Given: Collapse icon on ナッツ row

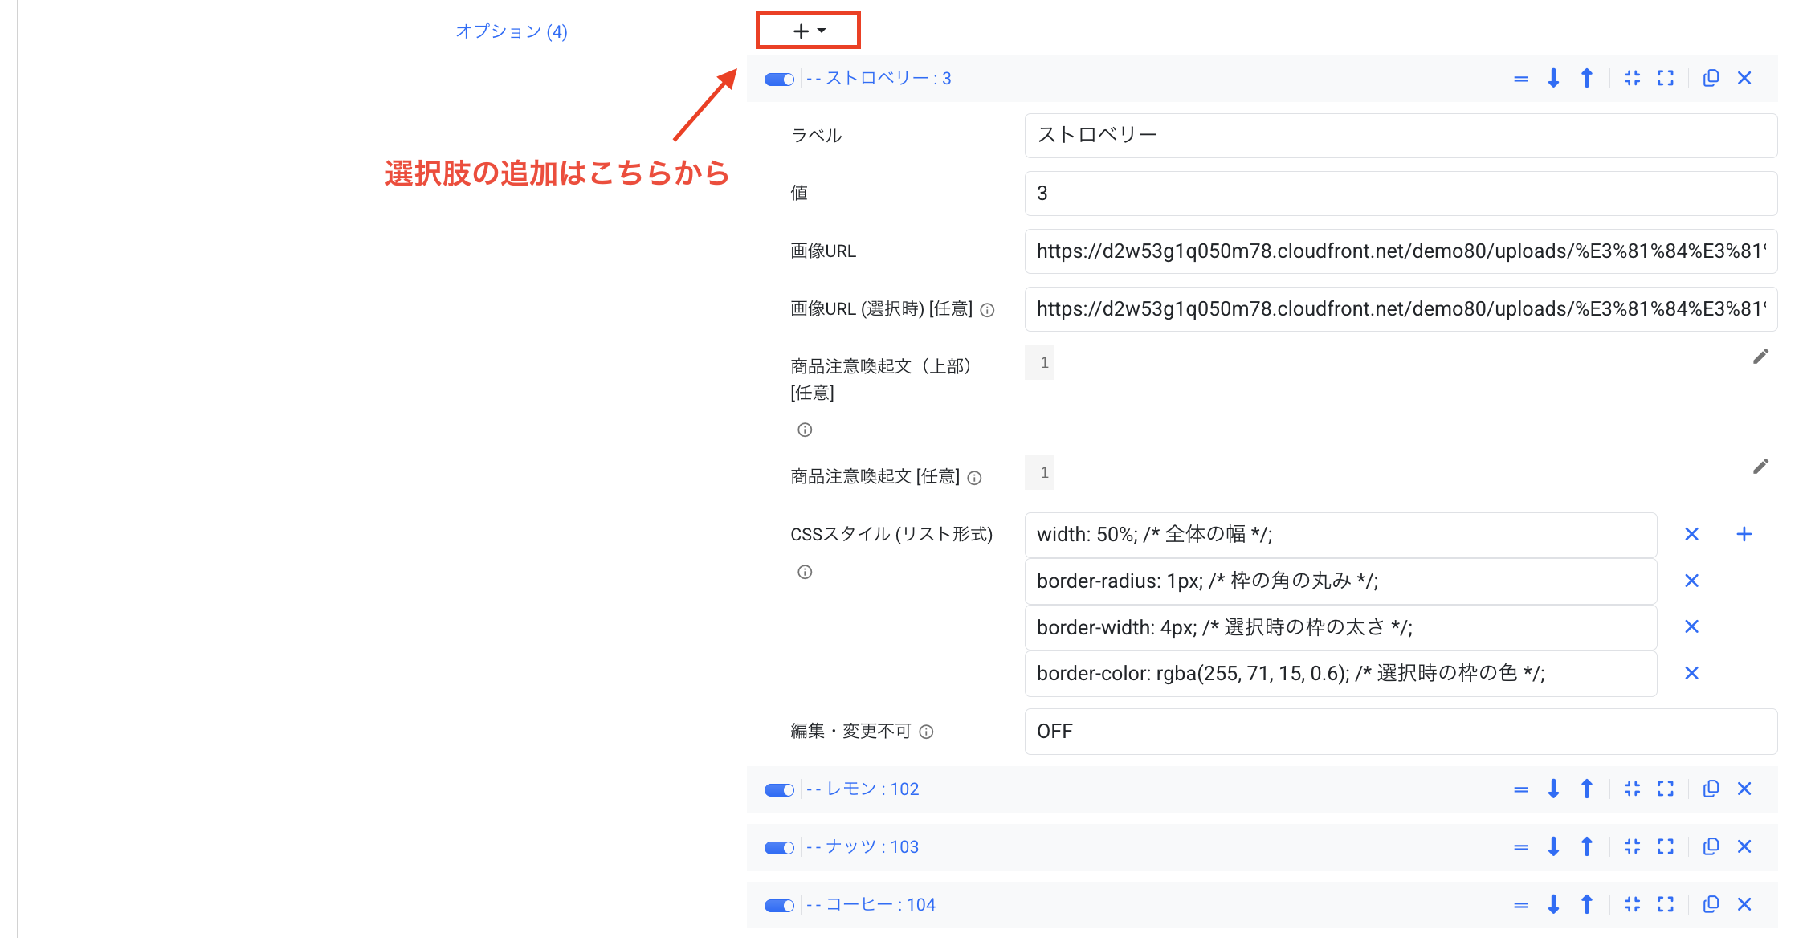Looking at the screenshot, I should click(x=1632, y=846).
